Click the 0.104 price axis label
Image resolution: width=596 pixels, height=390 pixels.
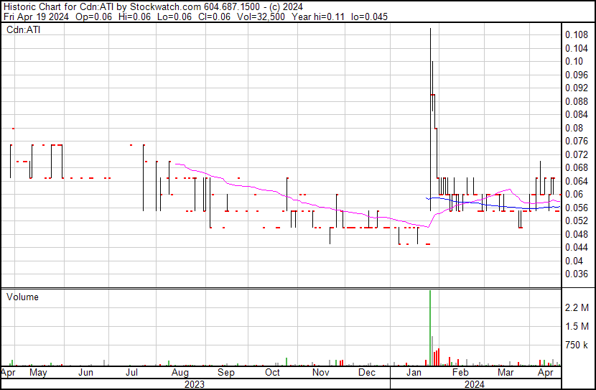(576, 48)
